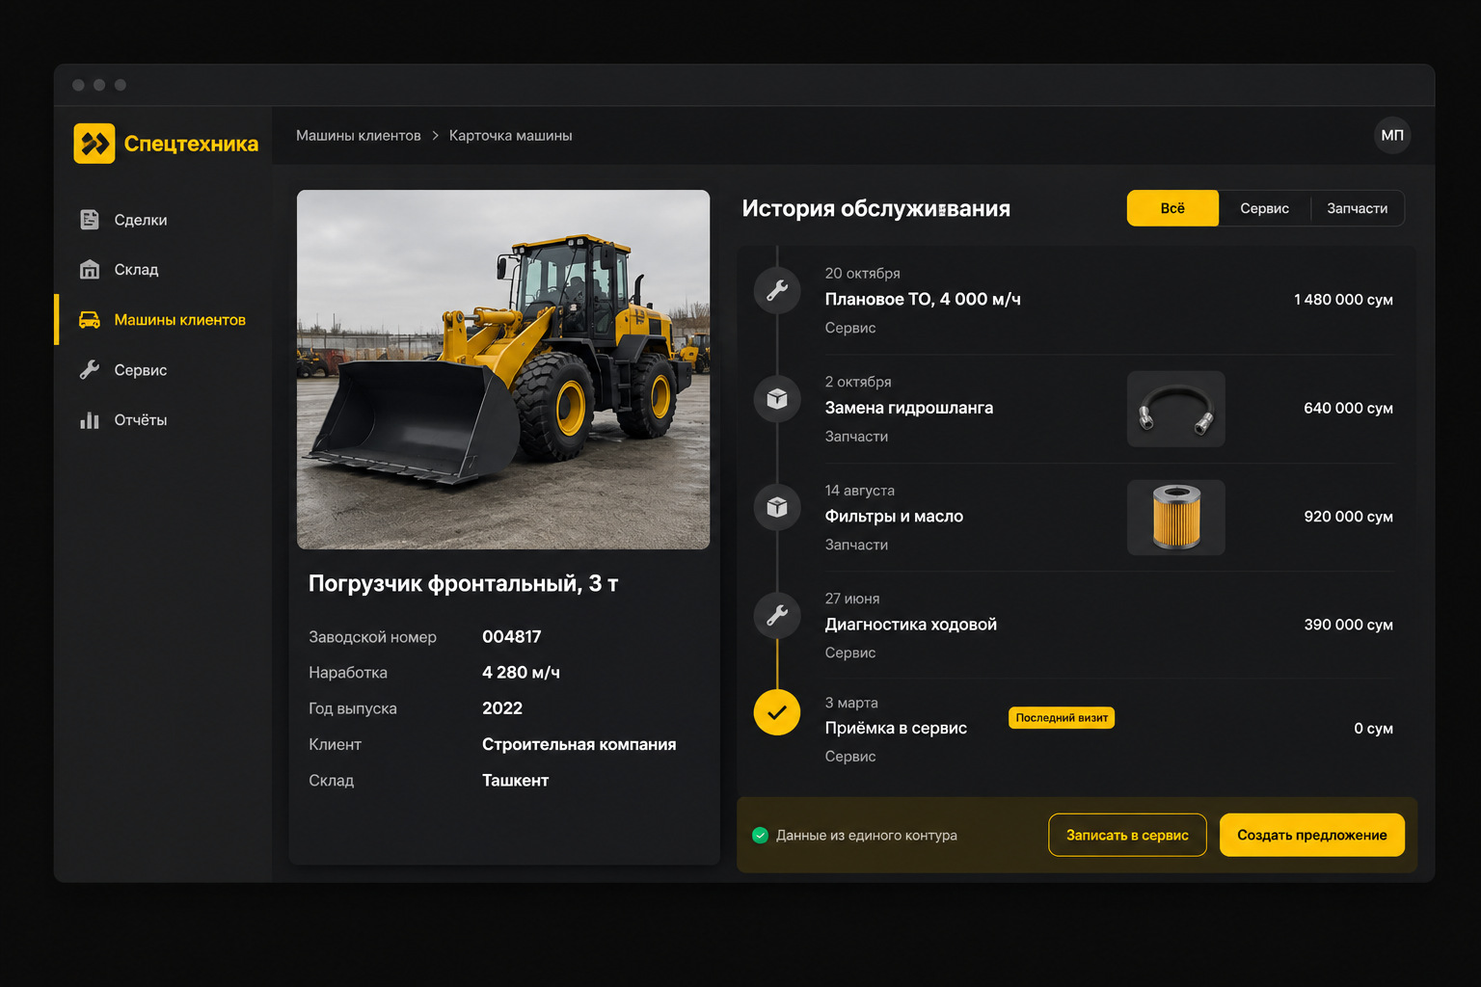The image size is (1481, 987).
Task: Click wrench icon for Диагностика ходовой entry
Action: pos(777,615)
